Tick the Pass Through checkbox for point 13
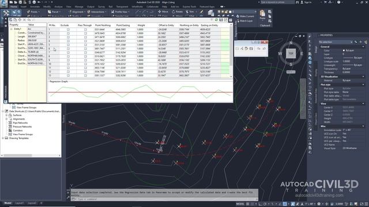 point(85,75)
